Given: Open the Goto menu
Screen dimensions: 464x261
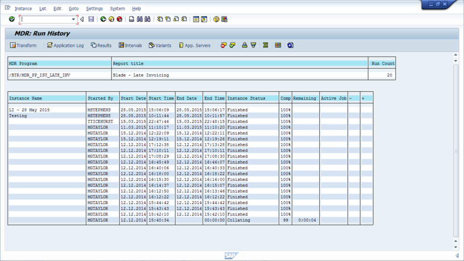Looking at the screenshot, I should click(73, 9).
